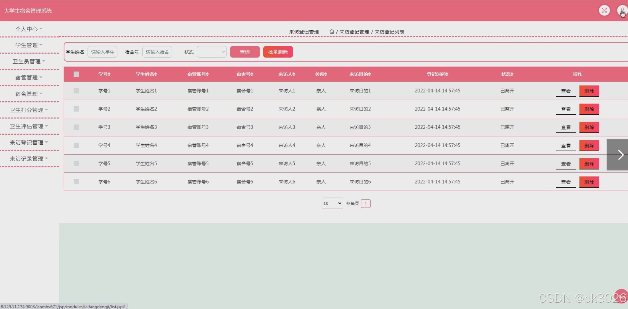Click the 批量删除 button

tap(278, 52)
